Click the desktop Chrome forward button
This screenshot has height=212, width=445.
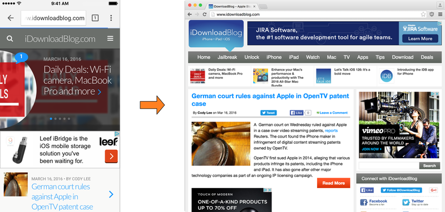pos(197,14)
